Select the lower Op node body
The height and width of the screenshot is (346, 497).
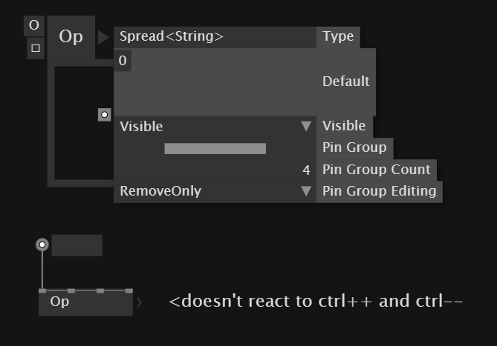pyautogui.click(x=85, y=303)
